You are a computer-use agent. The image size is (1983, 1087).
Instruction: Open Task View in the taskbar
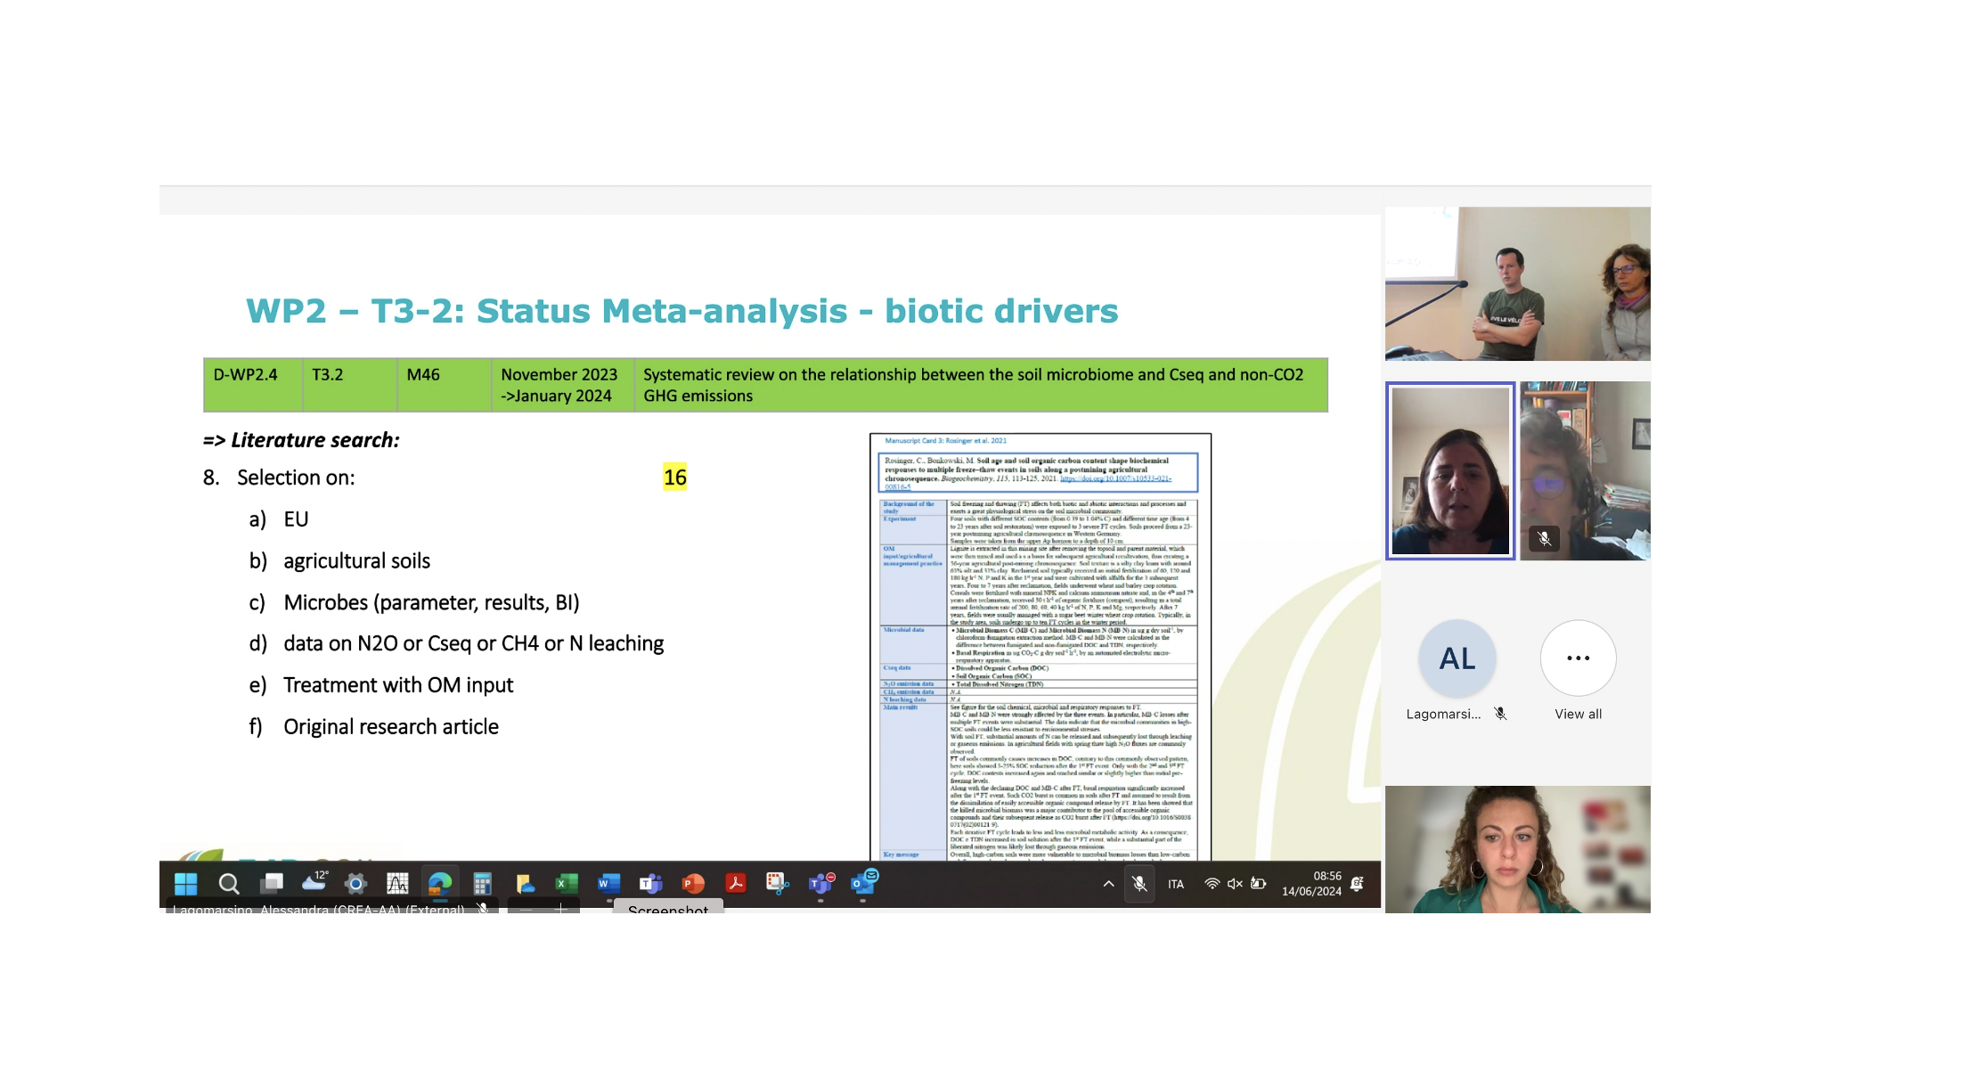[x=272, y=883]
